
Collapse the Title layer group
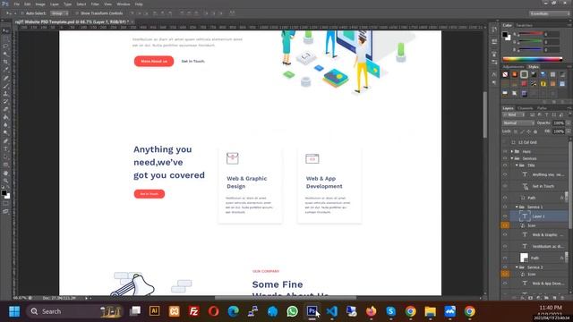(x=517, y=165)
